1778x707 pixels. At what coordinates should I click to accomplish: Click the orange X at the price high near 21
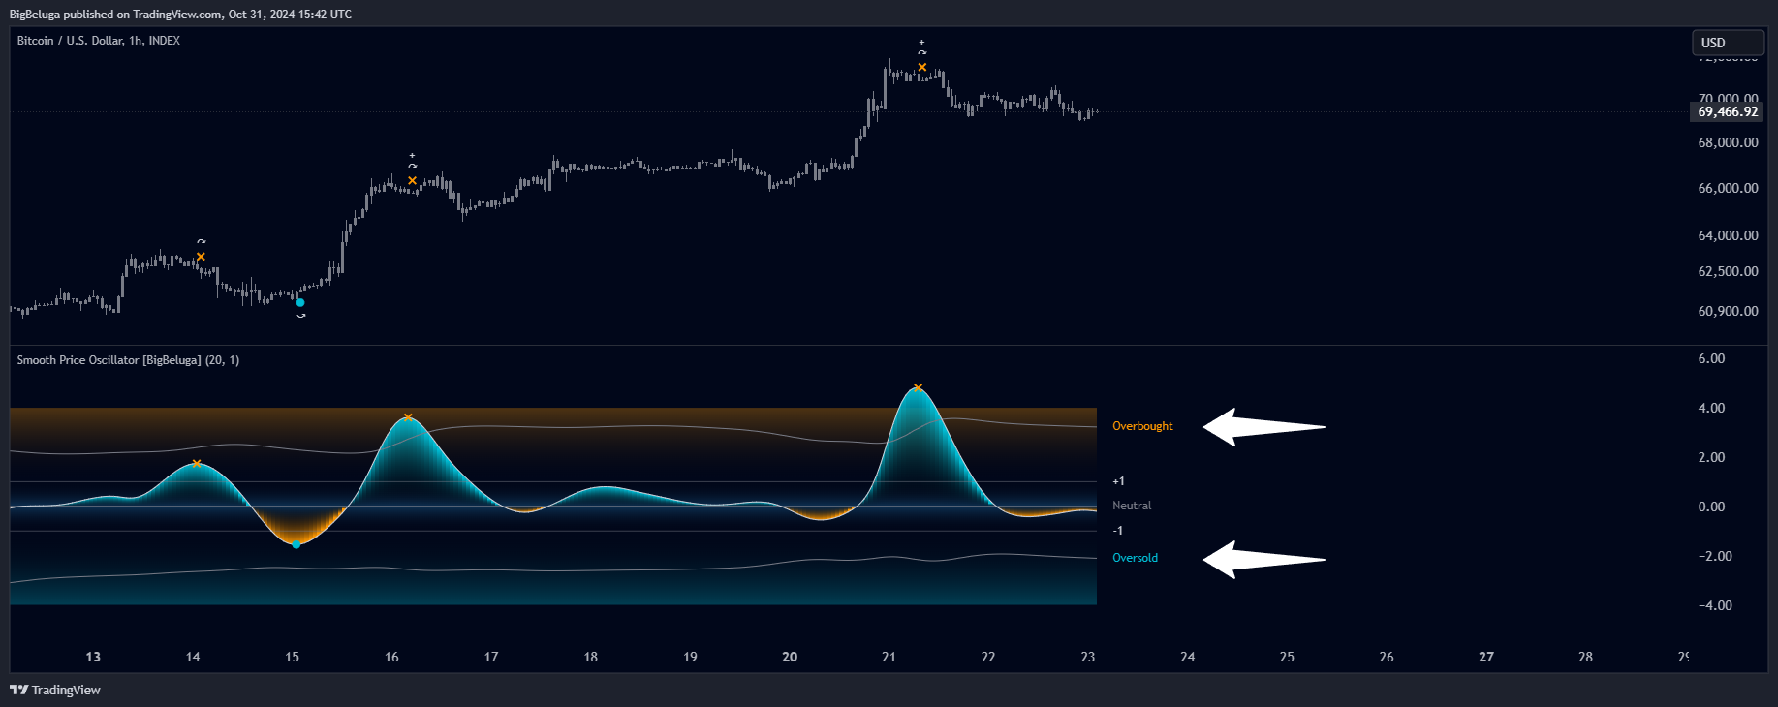coord(922,68)
